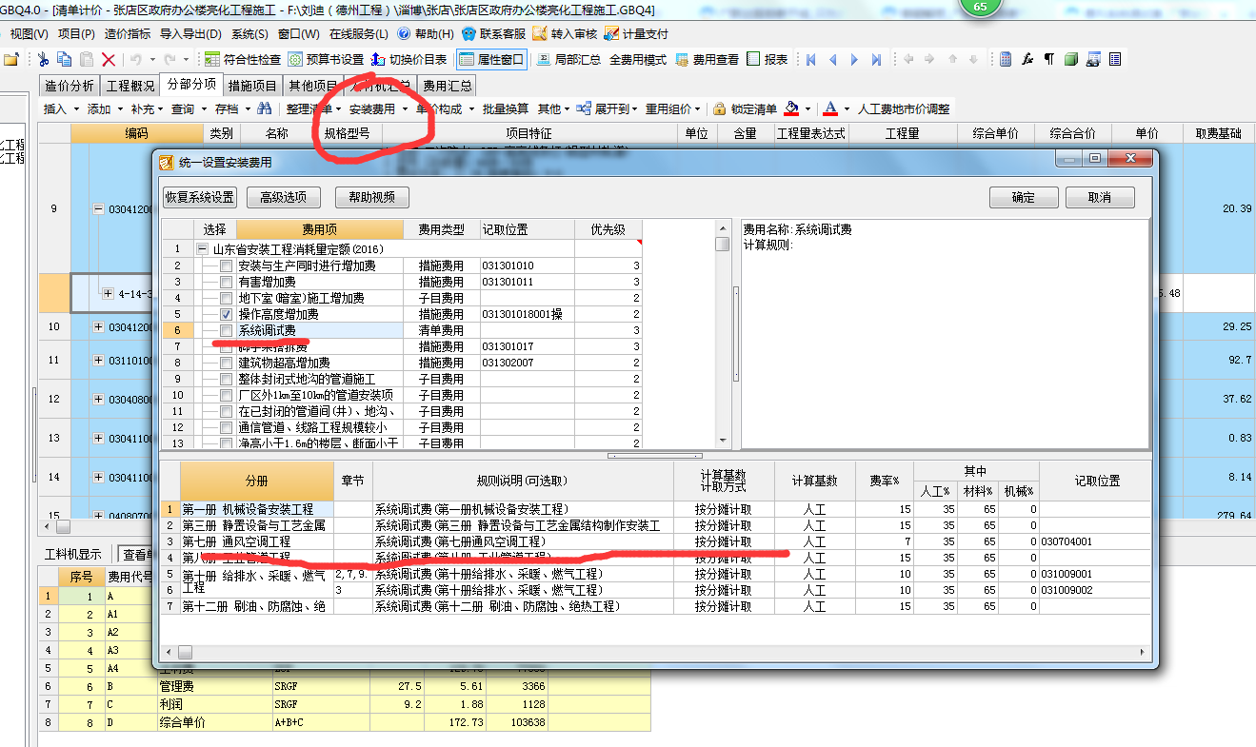Screen dimensions: 1256x747
Task: Open the 补充 dropdown
Action: 147,108
